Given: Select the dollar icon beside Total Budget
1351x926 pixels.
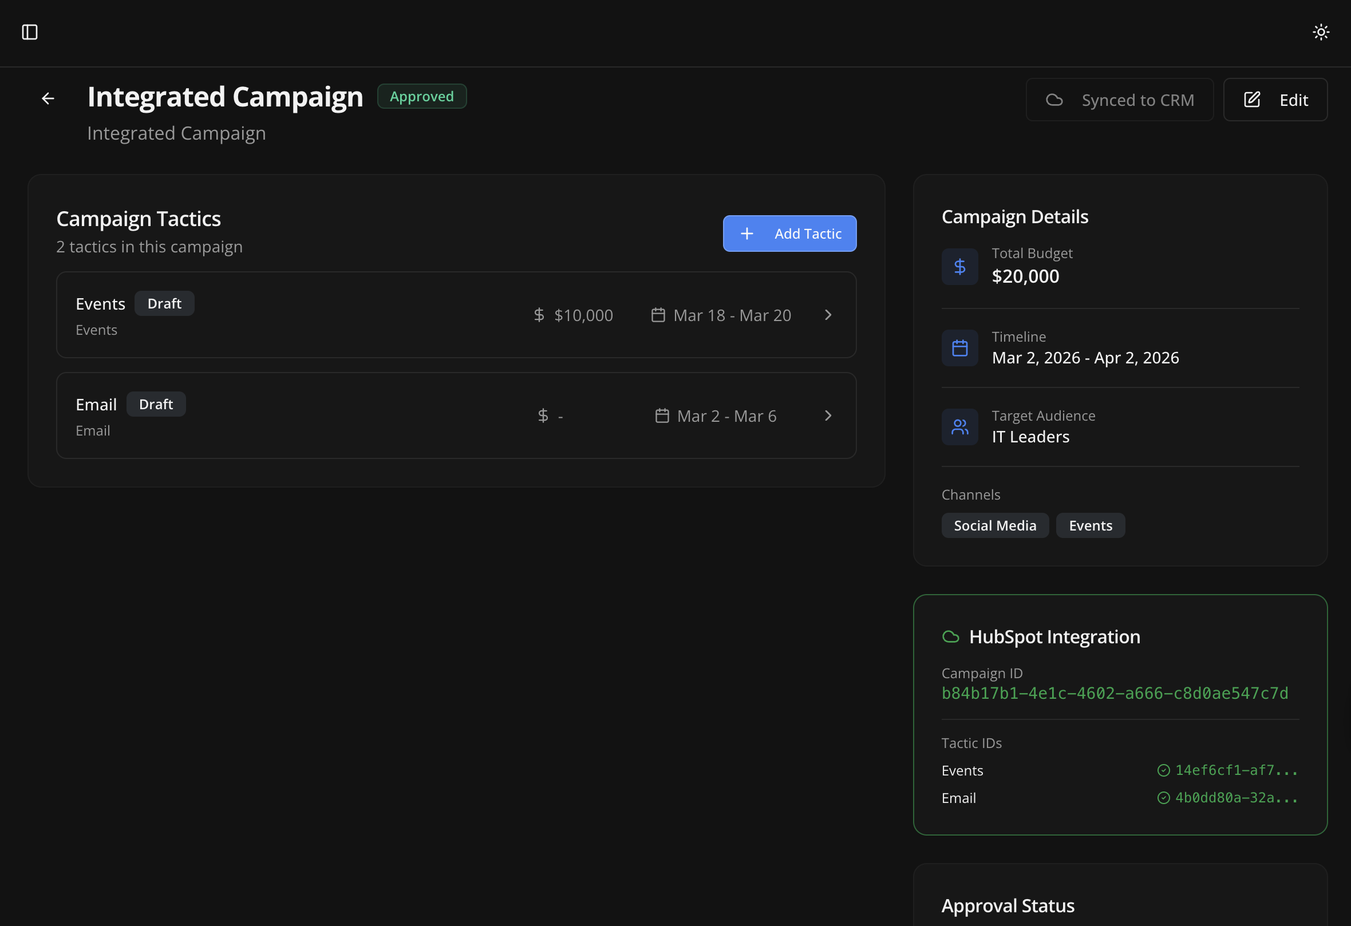Looking at the screenshot, I should pyautogui.click(x=959, y=266).
